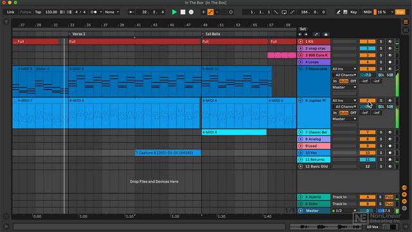Collapse the 1 Kit track fold button

(x=301, y=41)
